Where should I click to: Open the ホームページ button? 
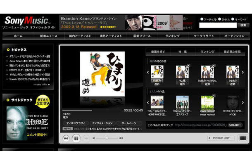point(129,123)
